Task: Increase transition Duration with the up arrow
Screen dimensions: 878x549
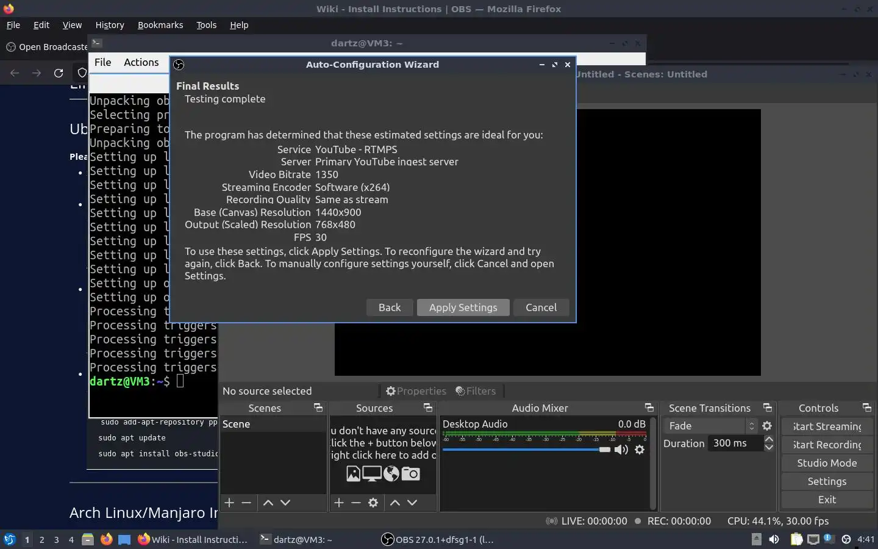Action: [769, 439]
